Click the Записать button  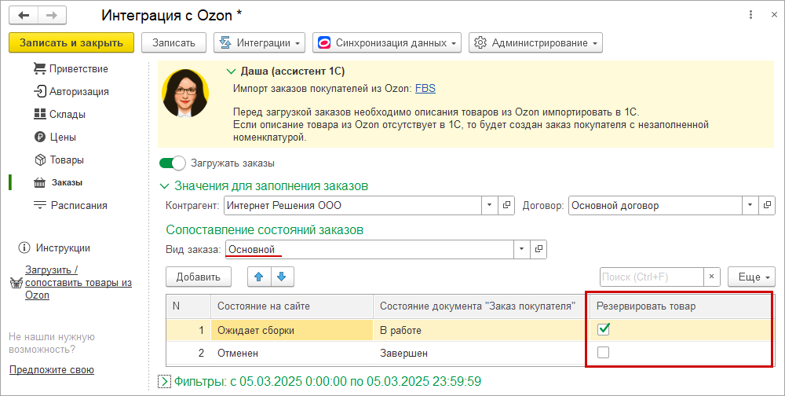tap(173, 42)
